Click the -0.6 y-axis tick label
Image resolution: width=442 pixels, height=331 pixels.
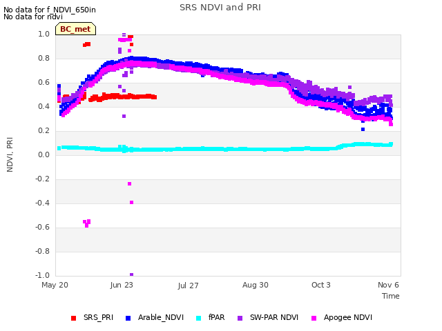pos(43,228)
